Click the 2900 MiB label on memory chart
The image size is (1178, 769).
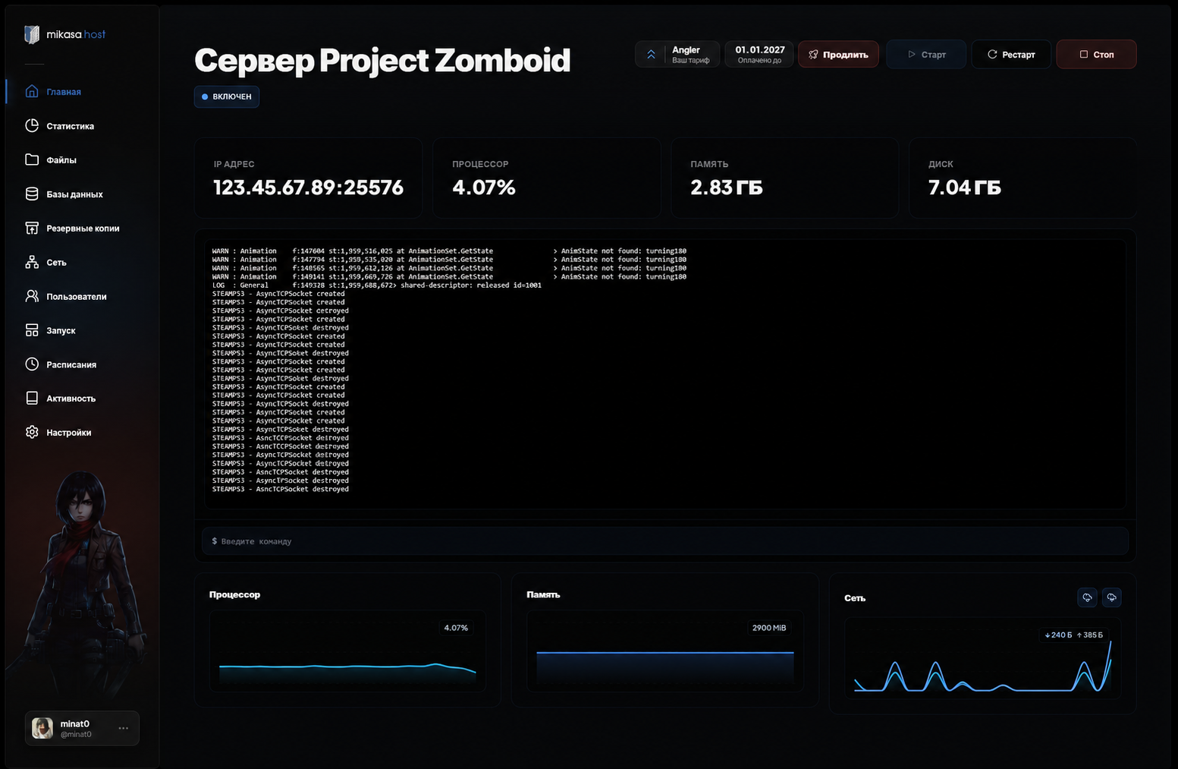tap(769, 628)
